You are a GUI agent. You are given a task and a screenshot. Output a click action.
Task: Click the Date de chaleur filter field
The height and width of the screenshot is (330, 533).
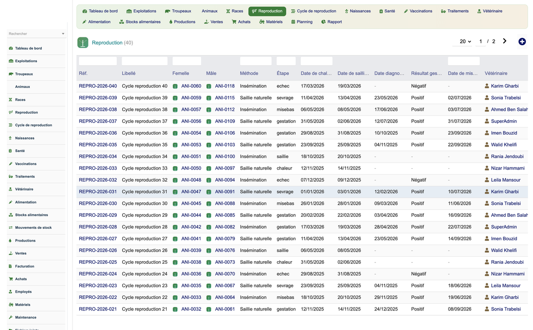[x=316, y=61]
